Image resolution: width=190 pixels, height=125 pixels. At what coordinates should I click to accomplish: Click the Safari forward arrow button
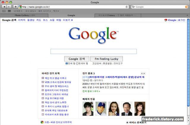coord(9,7)
